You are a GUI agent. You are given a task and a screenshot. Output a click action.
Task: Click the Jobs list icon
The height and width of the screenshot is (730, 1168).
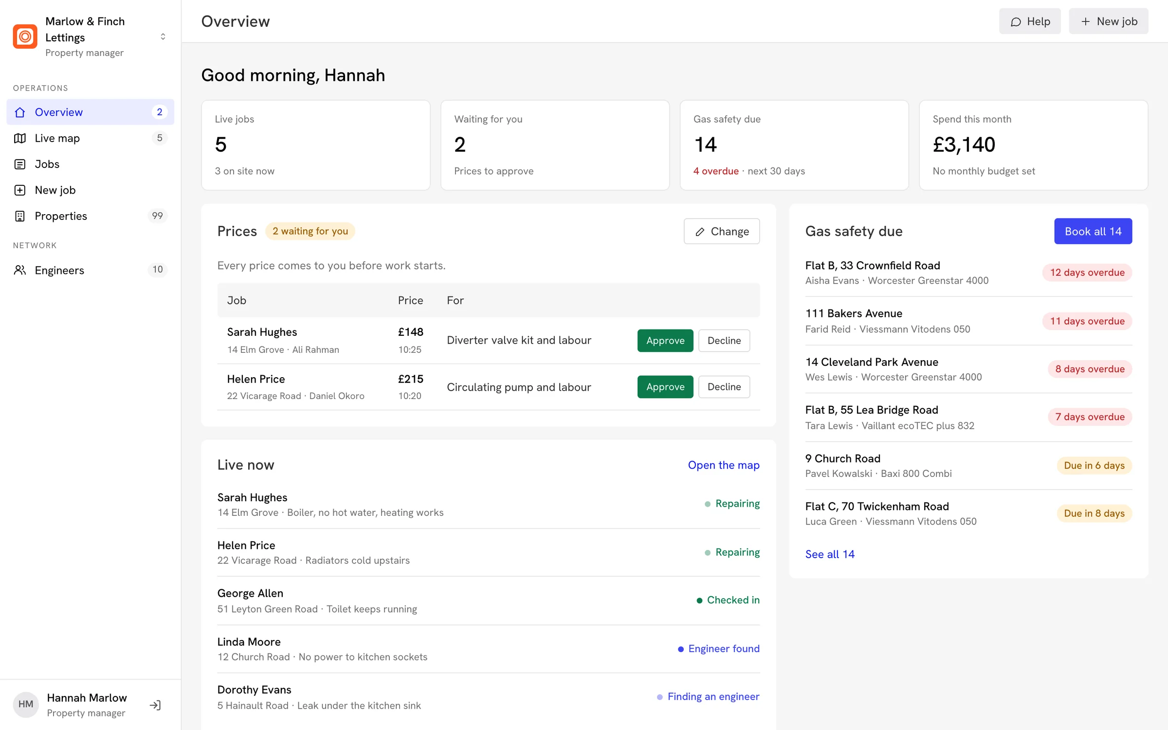coord(20,164)
